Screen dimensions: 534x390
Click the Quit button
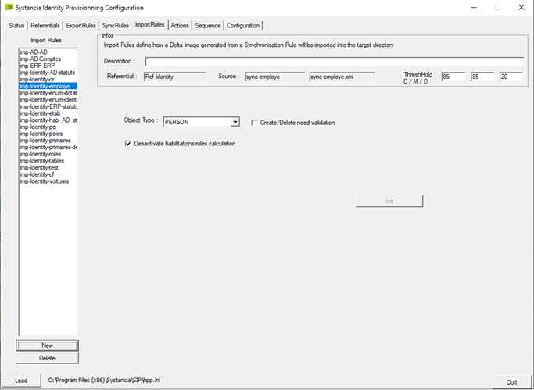(511, 382)
